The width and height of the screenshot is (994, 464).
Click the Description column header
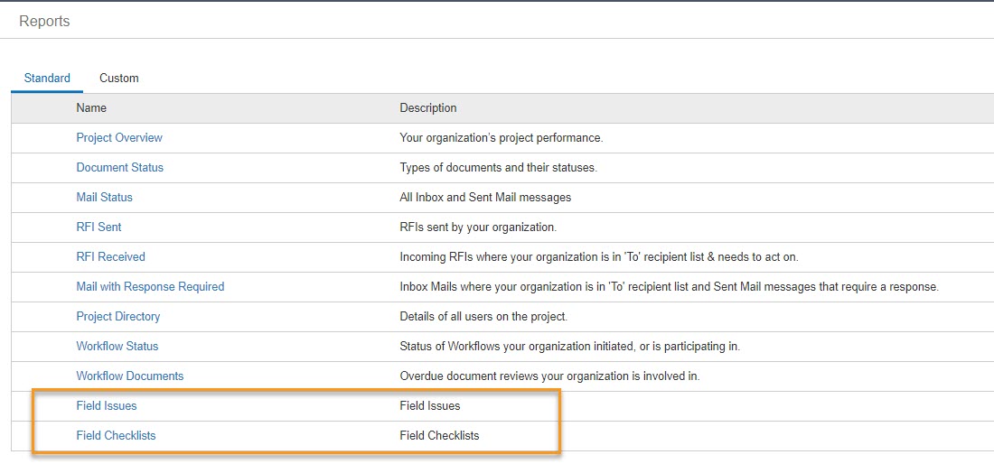pyautogui.click(x=428, y=107)
